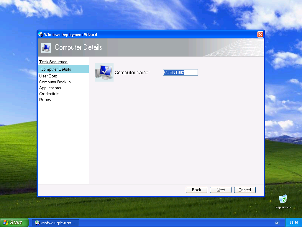
Task: Cancel the deployment wizard
Action: 245,190
